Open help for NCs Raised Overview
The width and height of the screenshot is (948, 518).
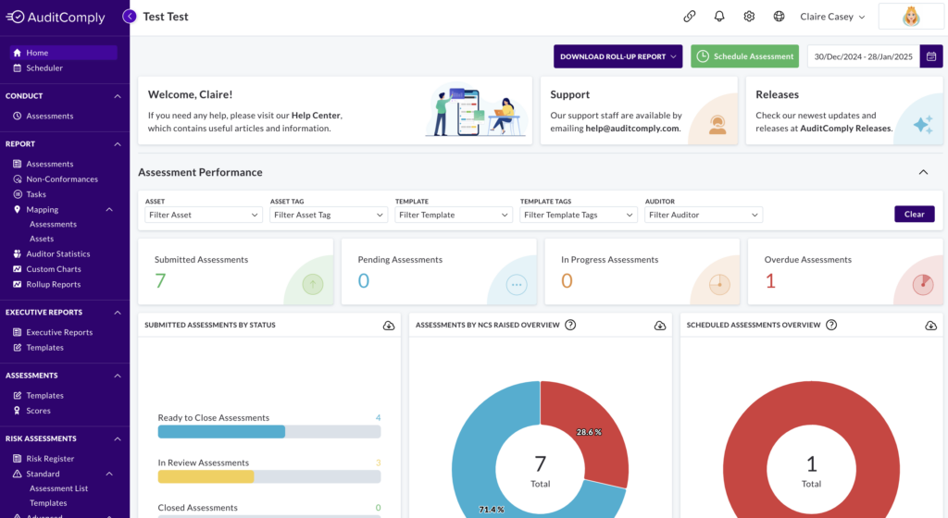pyautogui.click(x=570, y=325)
